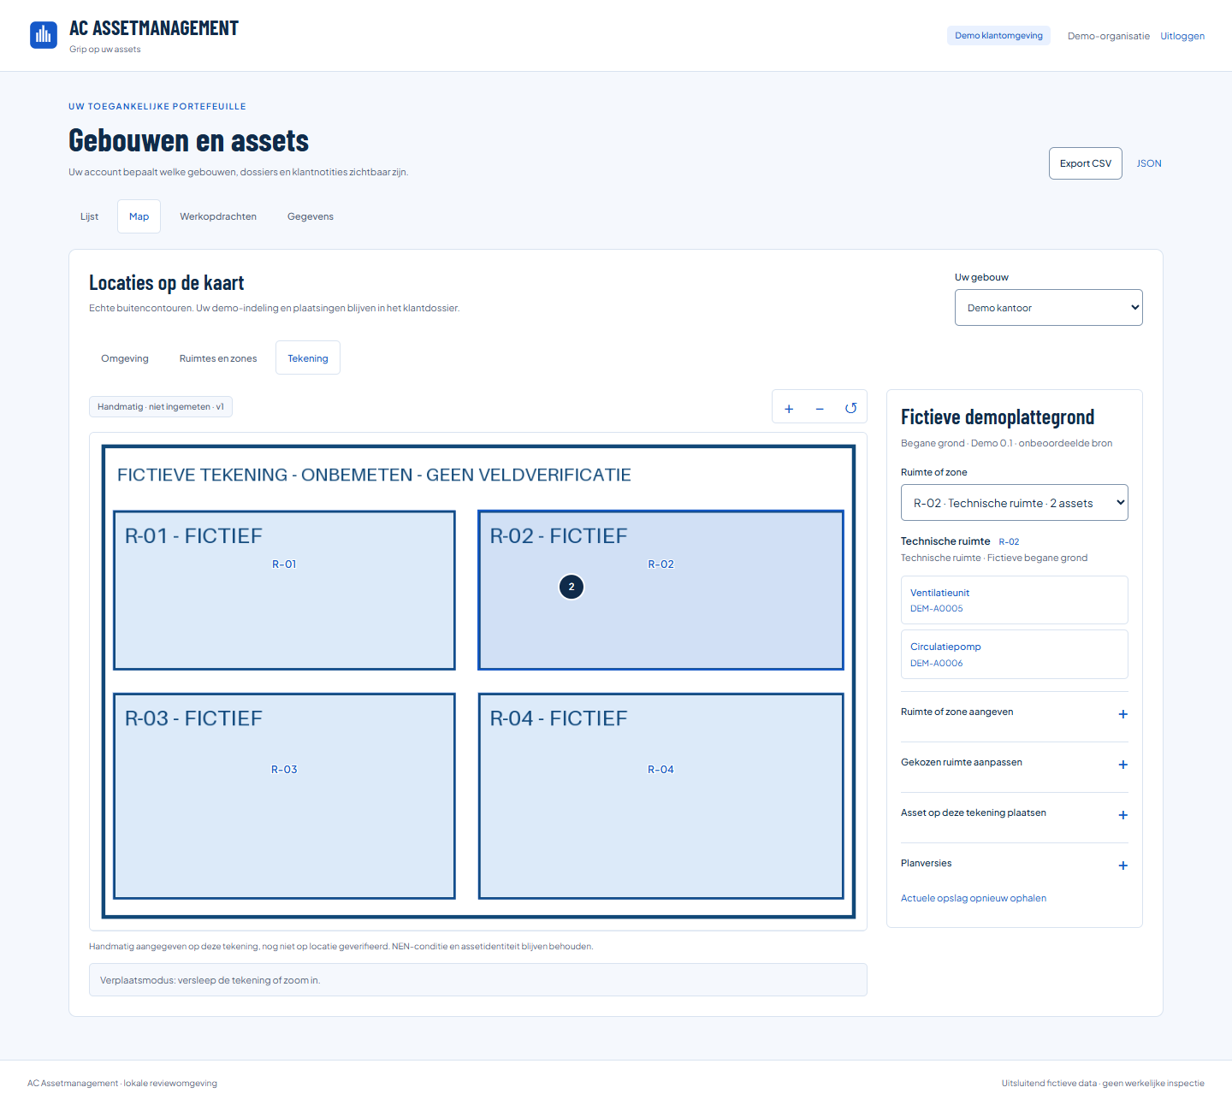1232x1105 pixels.
Task: Click the 'Locaties op de kaart' heading
Action: 167,283
